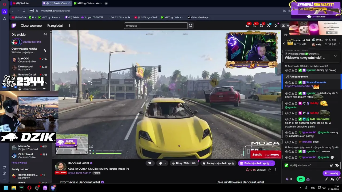The height and width of the screenshot is (192, 342).
Task: Show previous gift leaderboard entry
Action: 284,43
